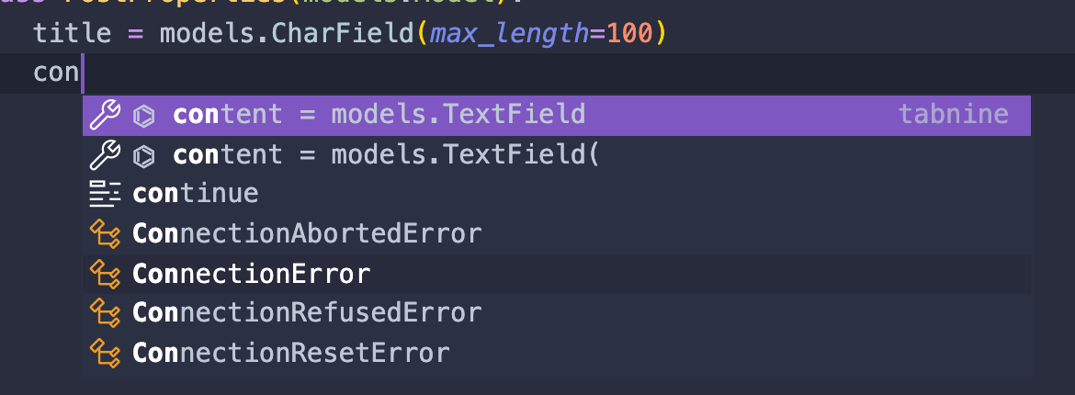The image size is (1075, 395).
Task: Insert the ConnectionResetError suggestion
Action: 557,353
